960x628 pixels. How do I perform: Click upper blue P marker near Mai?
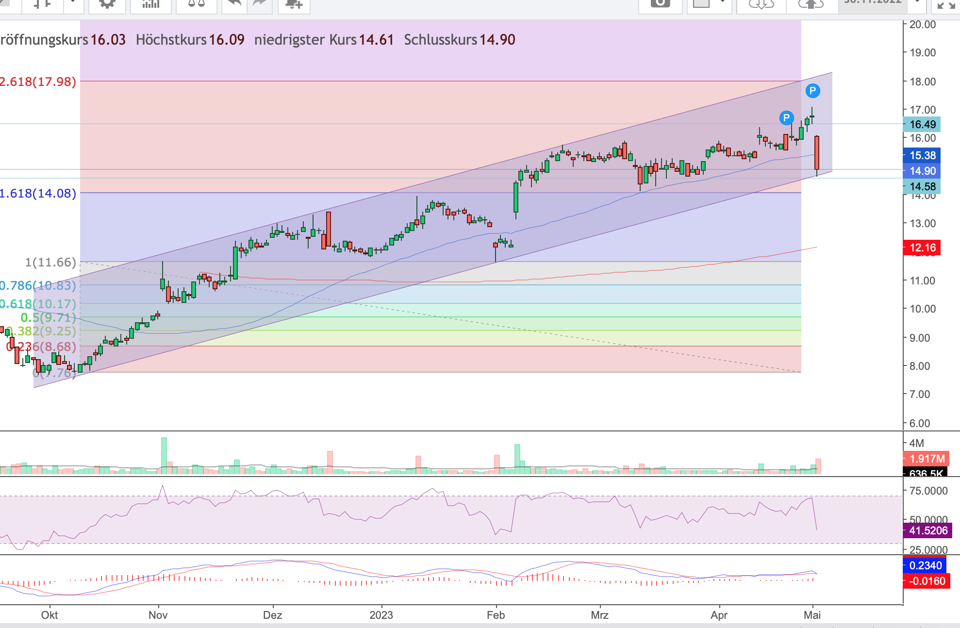(x=812, y=91)
